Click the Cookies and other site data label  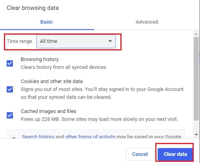click(x=52, y=81)
